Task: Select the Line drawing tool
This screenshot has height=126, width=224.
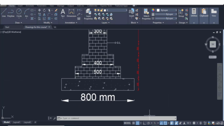Action: tap(4, 13)
